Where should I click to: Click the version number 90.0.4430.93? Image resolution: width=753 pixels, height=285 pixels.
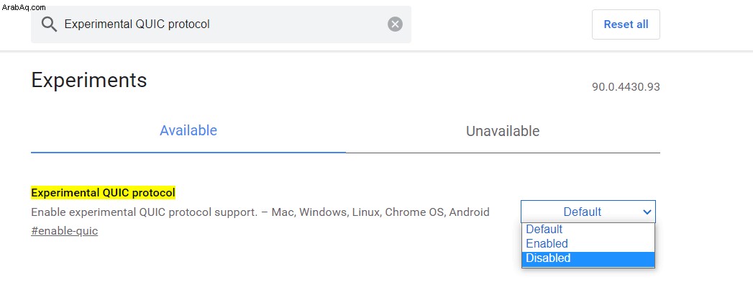[x=626, y=87]
